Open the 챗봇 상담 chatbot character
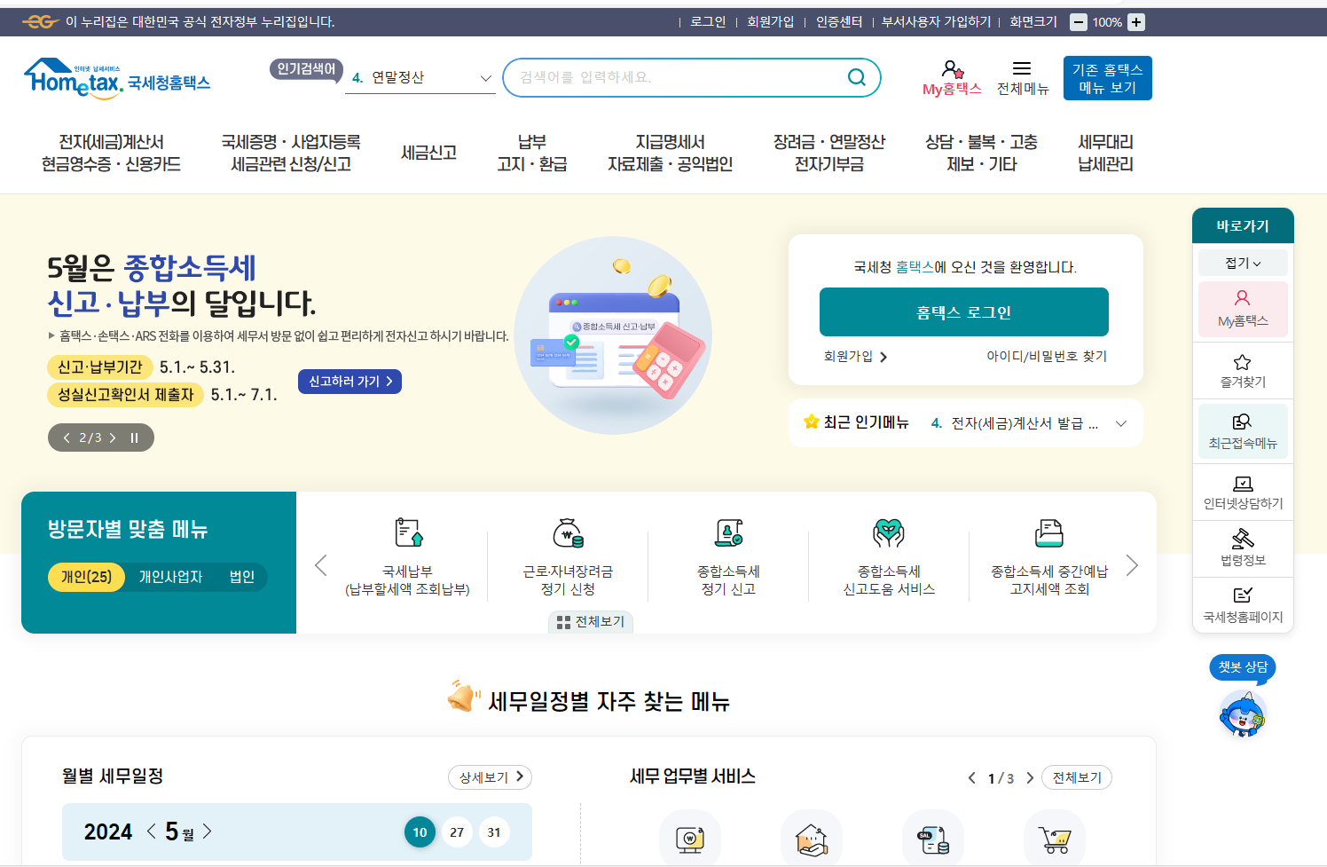 1242,714
